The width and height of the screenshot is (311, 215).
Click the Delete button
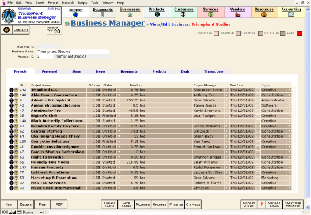coord(25,205)
